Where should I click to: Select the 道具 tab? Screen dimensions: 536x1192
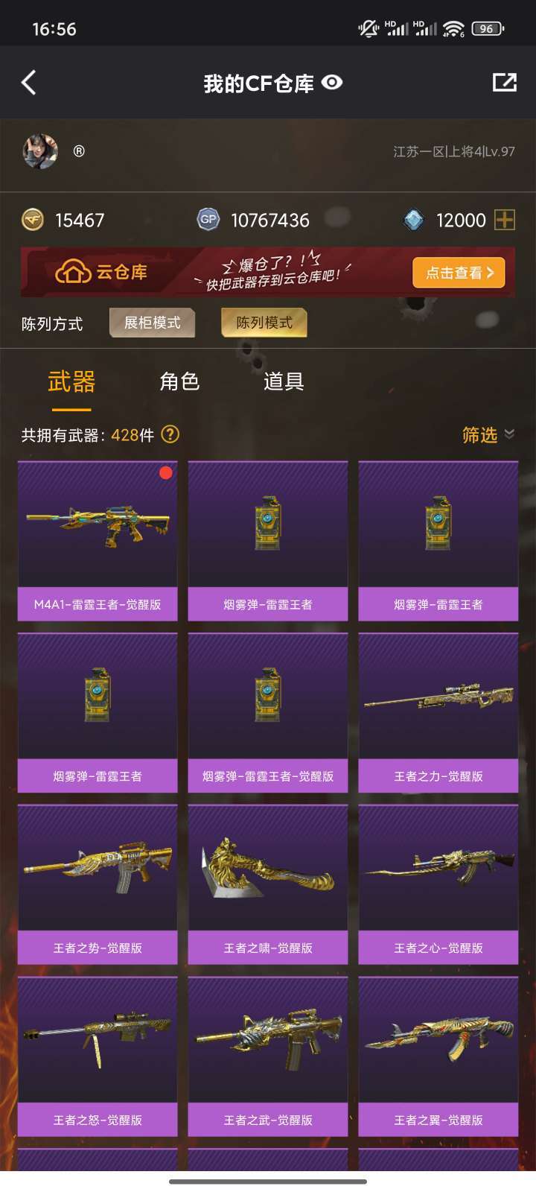[284, 381]
